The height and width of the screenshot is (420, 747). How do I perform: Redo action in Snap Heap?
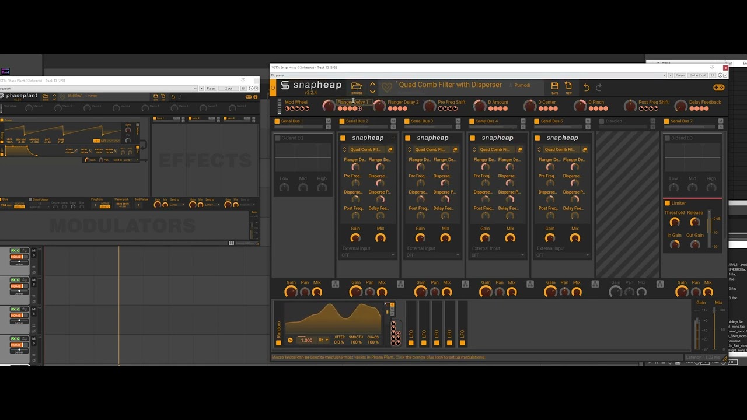tap(599, 87)
